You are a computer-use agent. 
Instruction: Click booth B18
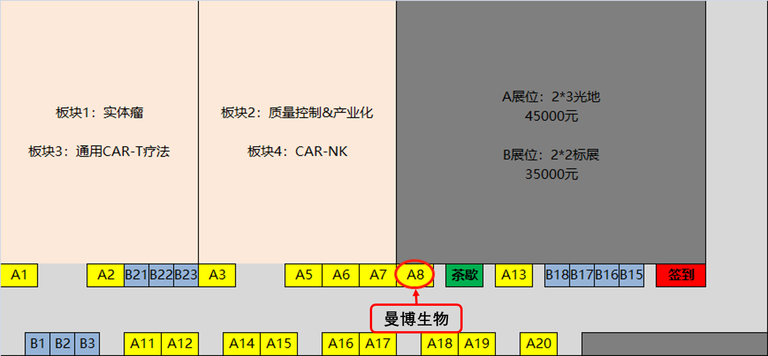[x=557, y=275]
